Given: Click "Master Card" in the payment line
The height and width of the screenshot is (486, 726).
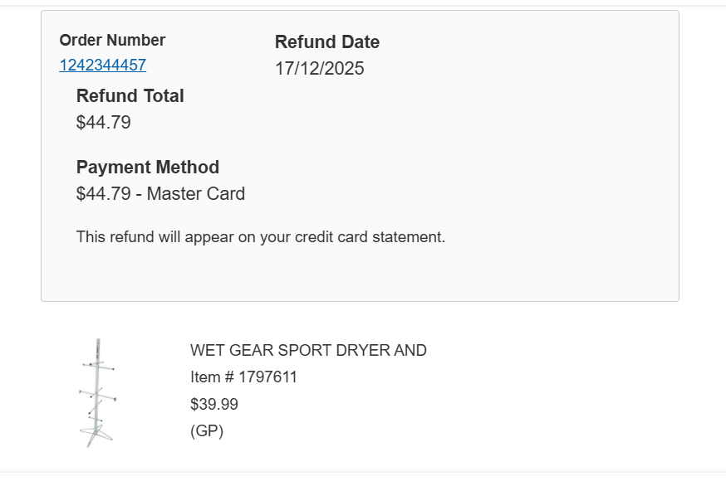Looking at the screenshot, I should 196,194.
